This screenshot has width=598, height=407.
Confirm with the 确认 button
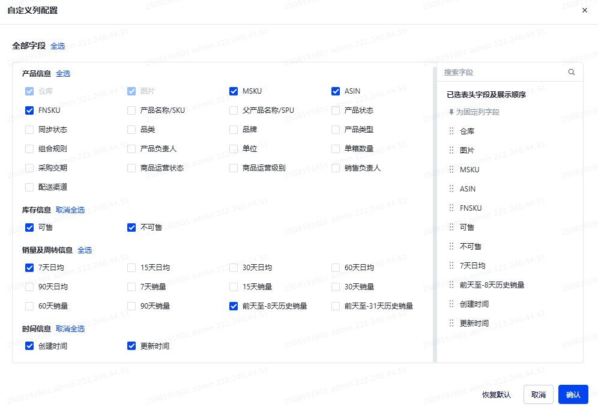click(x=573, y=394)
